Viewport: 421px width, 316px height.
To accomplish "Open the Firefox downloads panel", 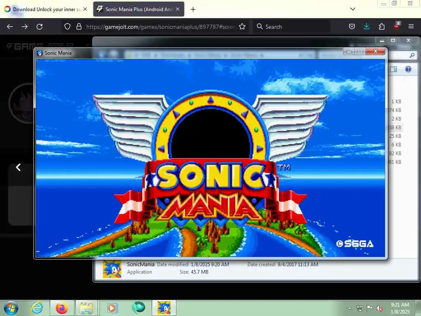I will [366, 26].
